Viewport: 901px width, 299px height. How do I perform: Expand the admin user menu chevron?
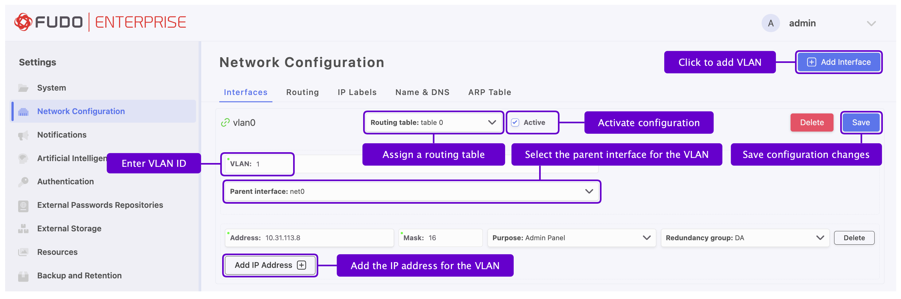point(871,24)
